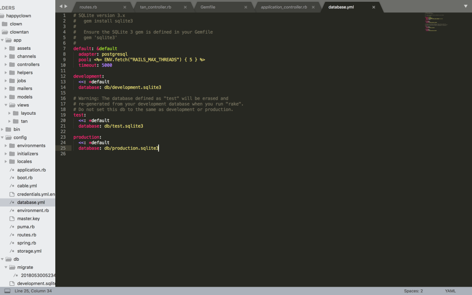Viewport: 472px width, 295px height.
Task: Click the 'adapter: postgresql' line
Action: [103, 54]
